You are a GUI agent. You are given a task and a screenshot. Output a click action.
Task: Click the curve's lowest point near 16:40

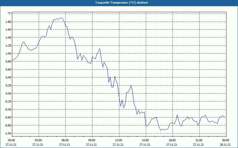coord(161,131)
